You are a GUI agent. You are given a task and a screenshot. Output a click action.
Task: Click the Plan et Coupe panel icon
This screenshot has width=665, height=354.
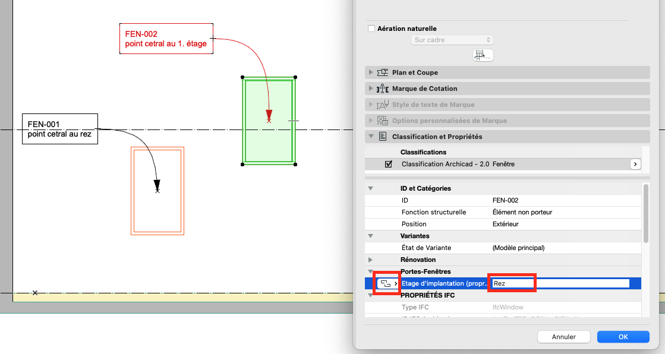click(383, 72)
